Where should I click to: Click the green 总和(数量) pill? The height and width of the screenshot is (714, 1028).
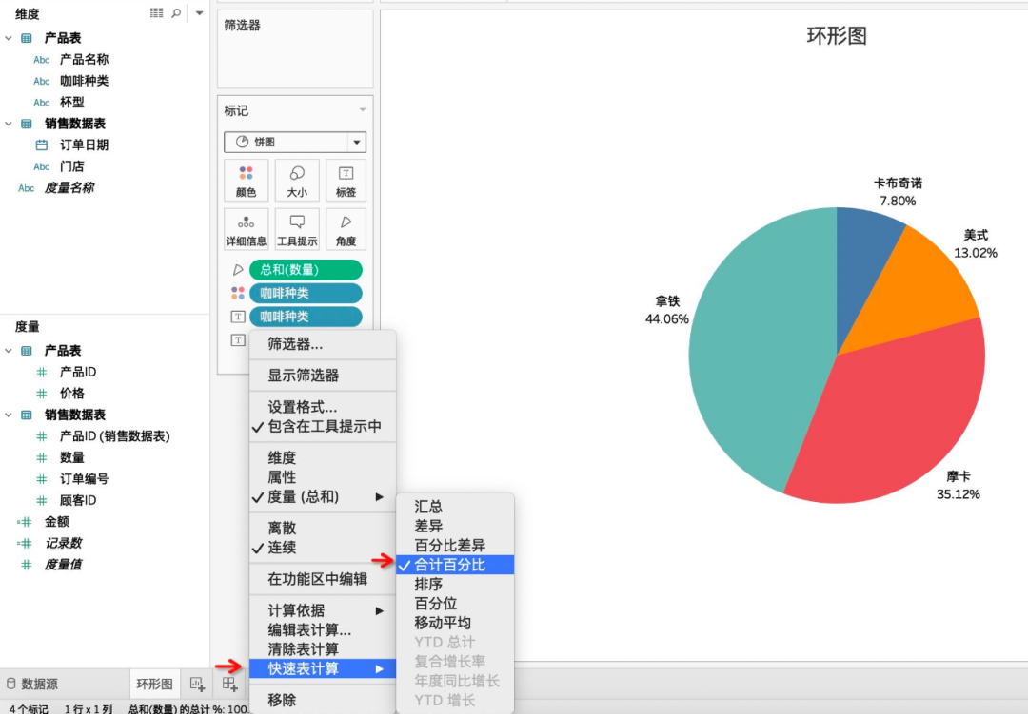coord(306,270)
